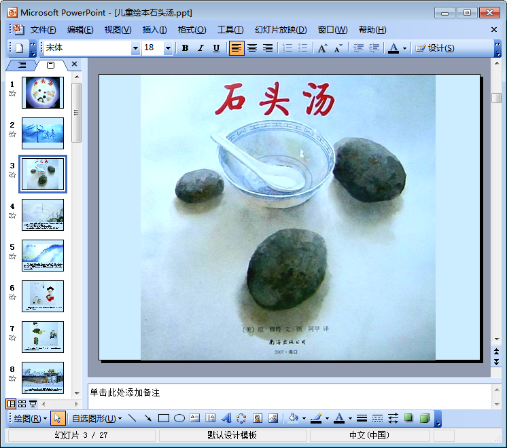Image resolution: width=507 pixels, height=448 pixels.
Task: Insert WordArt
Action: point(226,418)
